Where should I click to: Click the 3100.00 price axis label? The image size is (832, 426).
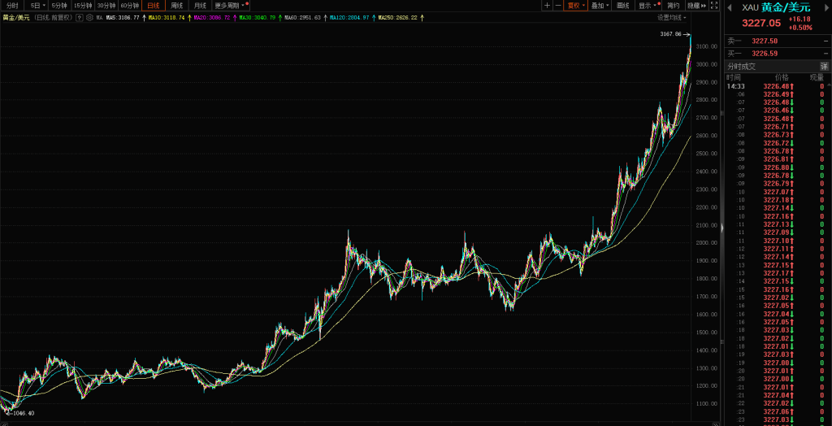[x=706, y=46]
